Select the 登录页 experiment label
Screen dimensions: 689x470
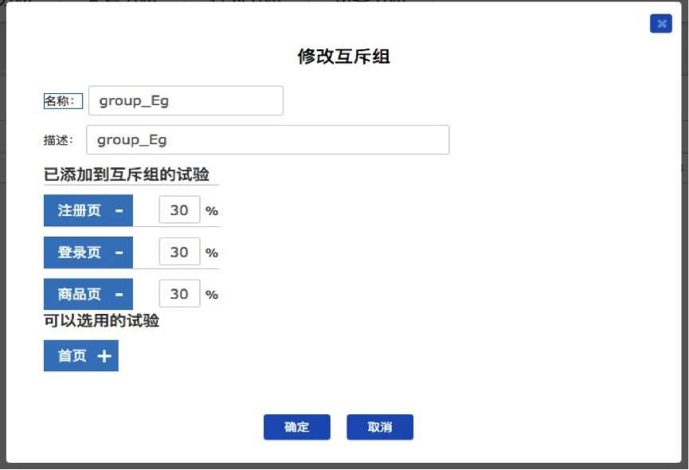pyautogui.click(x=79, y=253)
